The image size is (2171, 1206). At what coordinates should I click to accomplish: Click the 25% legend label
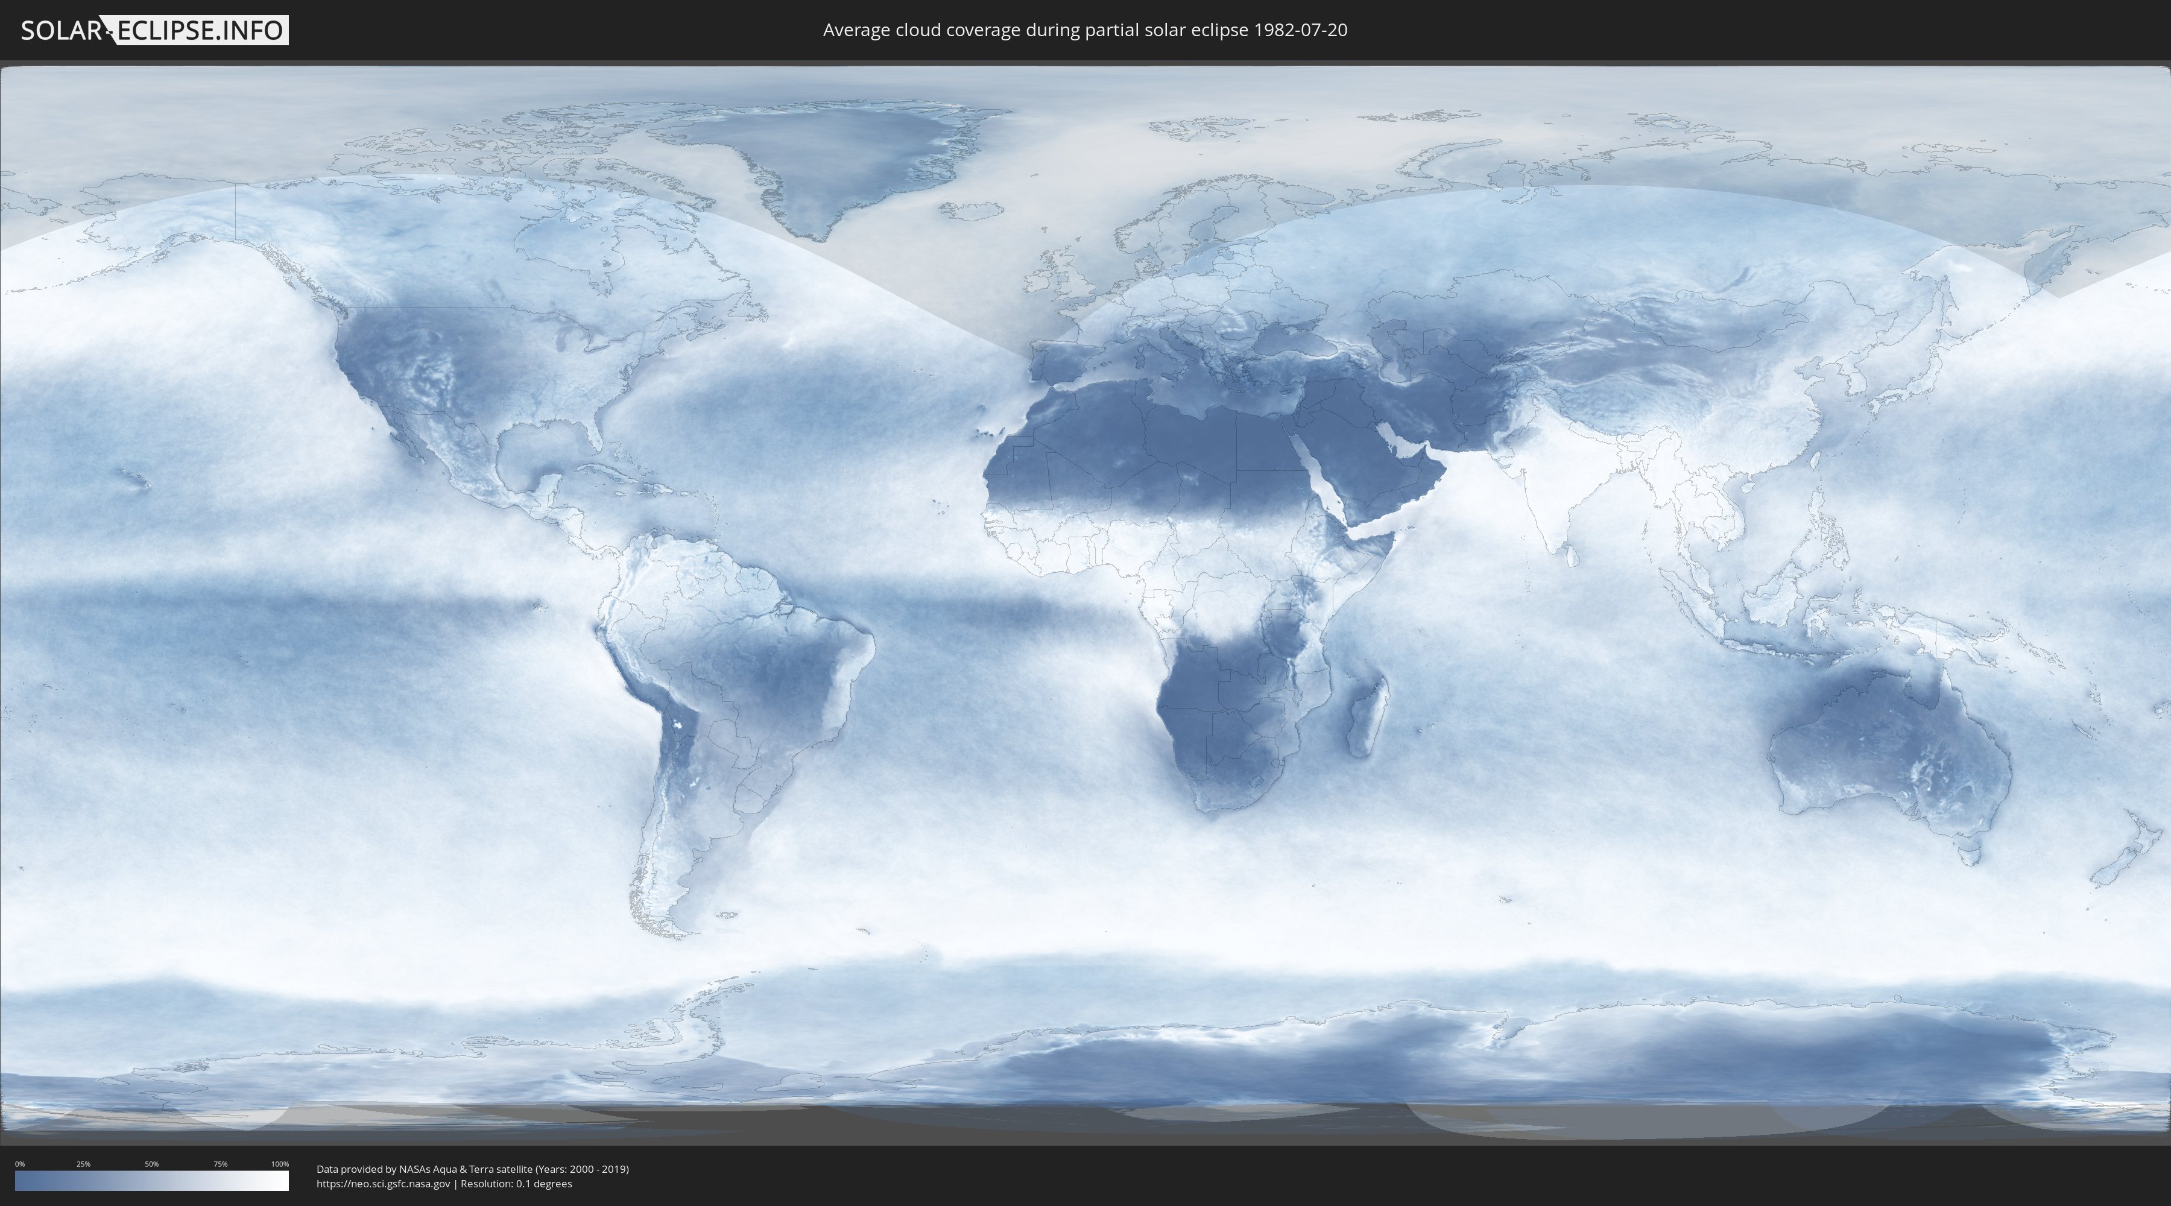tap(83, 1164)
